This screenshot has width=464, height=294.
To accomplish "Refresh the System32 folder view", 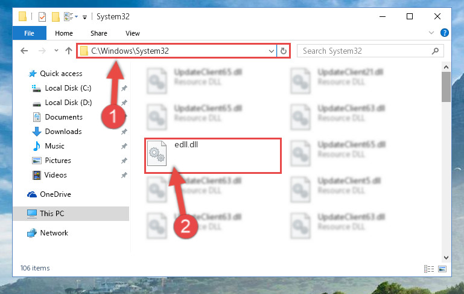I will [x=283, y=51].
